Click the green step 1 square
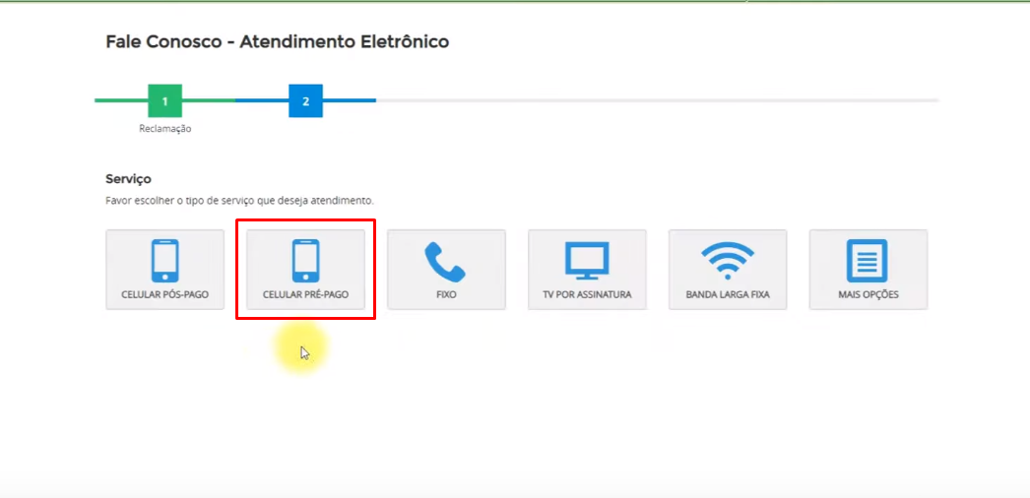The image size is (1030, 498). click(165, 100)
